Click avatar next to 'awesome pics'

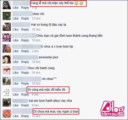(7, 59)
